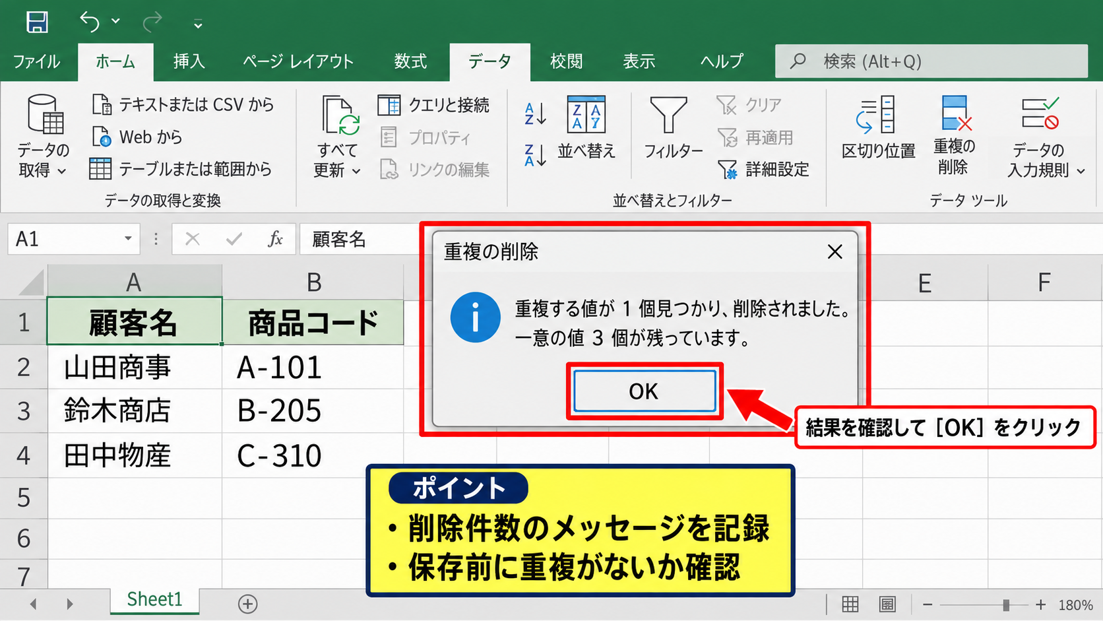The width and height of the screenshot is (1103, 621).
Task: Click the Redo arrow icon
Action: pyautogui.click(x=152, y=22)
